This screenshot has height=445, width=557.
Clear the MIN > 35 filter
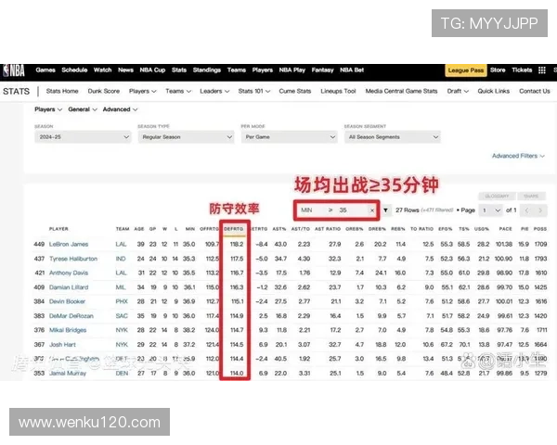(x=372, y=210)
